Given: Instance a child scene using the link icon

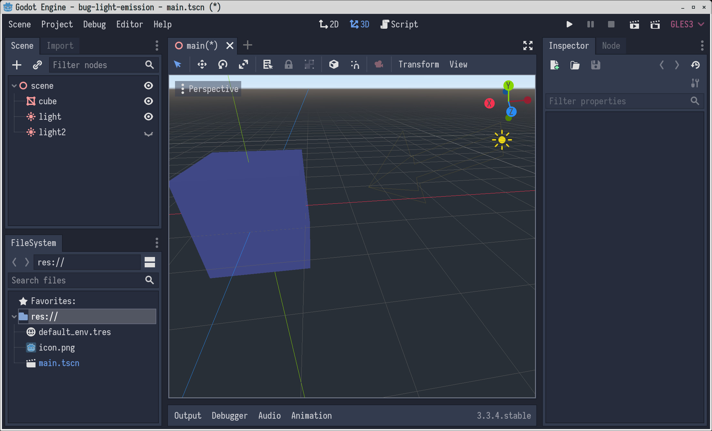Looking at the screenshot, I should point(37,65).
